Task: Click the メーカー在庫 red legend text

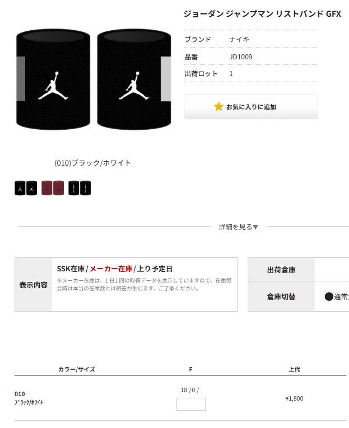Action: (x=111, y=269)
